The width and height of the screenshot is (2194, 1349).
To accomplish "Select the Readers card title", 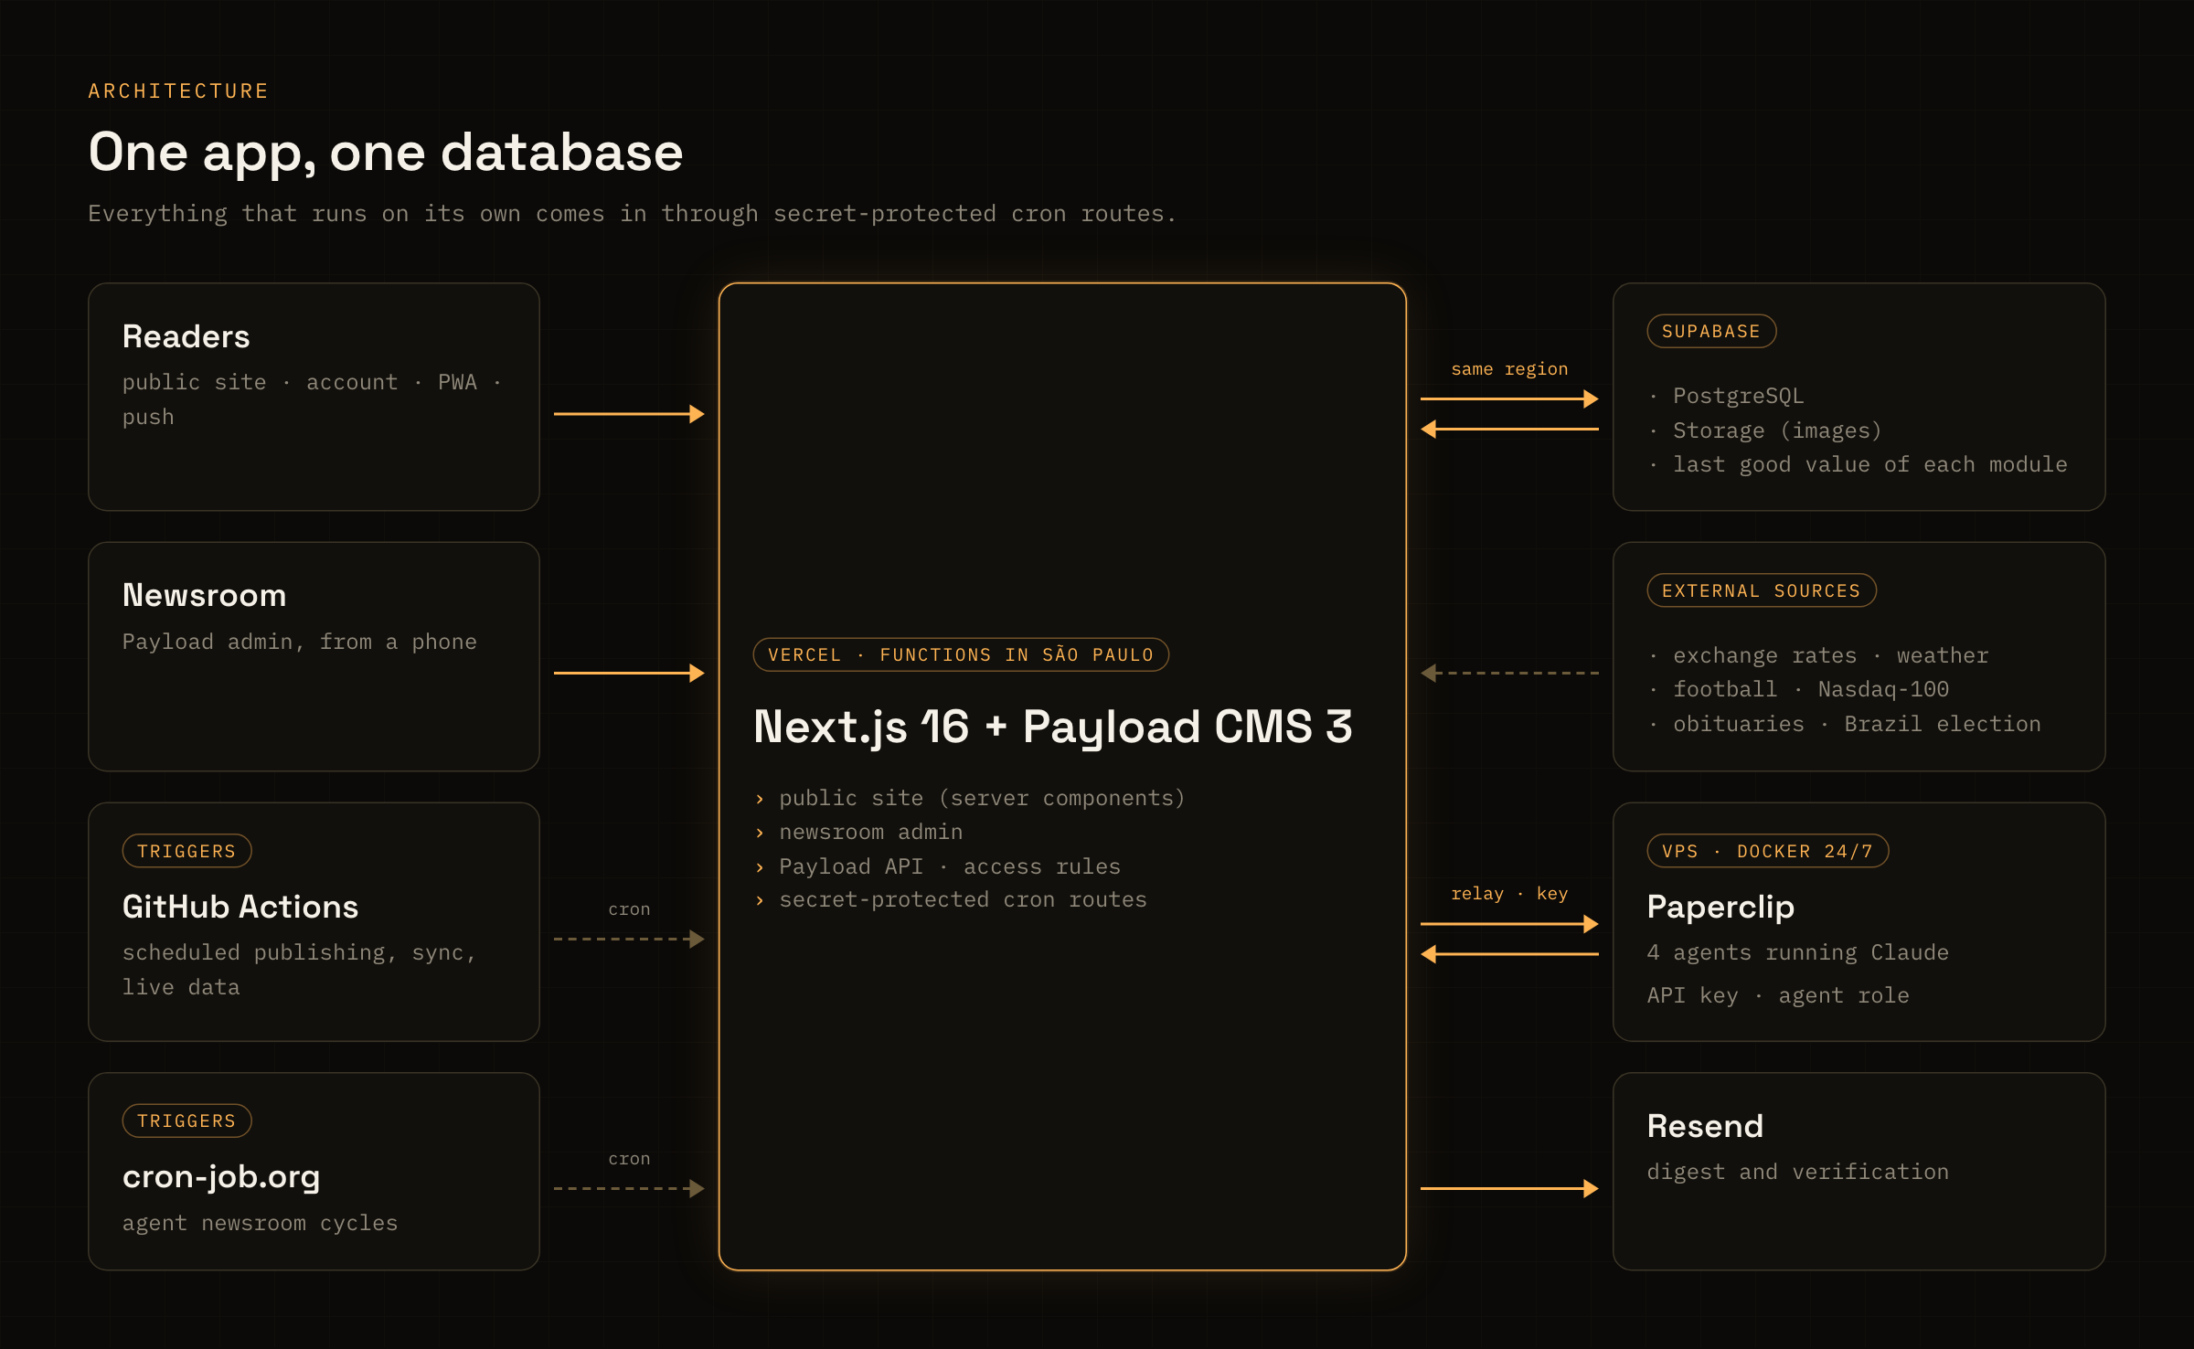I will click(x=186, y=336).
